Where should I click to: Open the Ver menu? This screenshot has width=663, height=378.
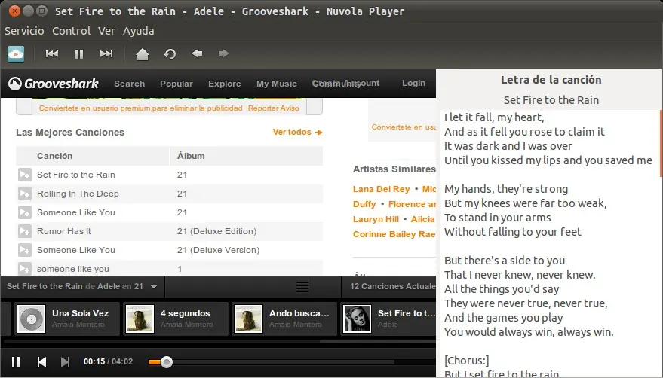[x=106, y=31]
